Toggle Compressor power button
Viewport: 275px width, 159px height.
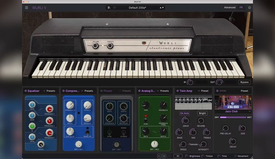coord(63,91)
